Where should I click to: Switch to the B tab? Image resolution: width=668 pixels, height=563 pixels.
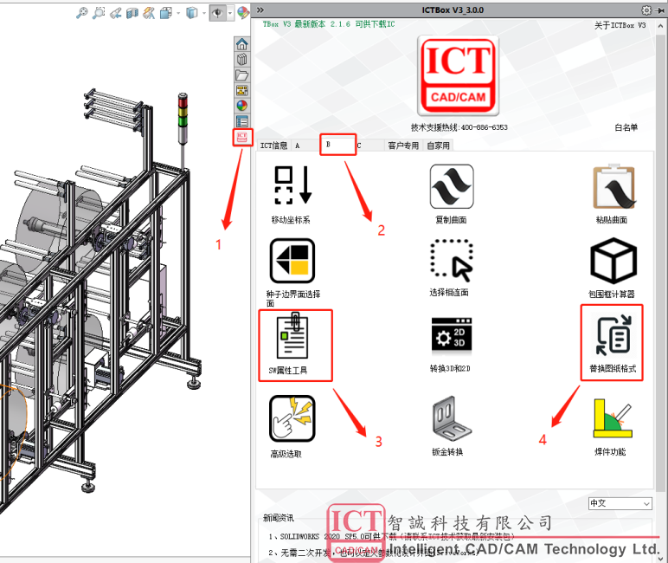pyautogui.click(x=338, y=145)
